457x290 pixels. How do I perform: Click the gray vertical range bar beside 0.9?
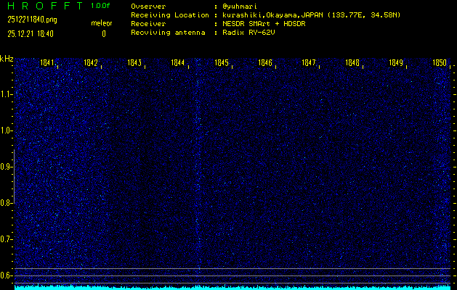pyautogui.click(x=14, y=176)
